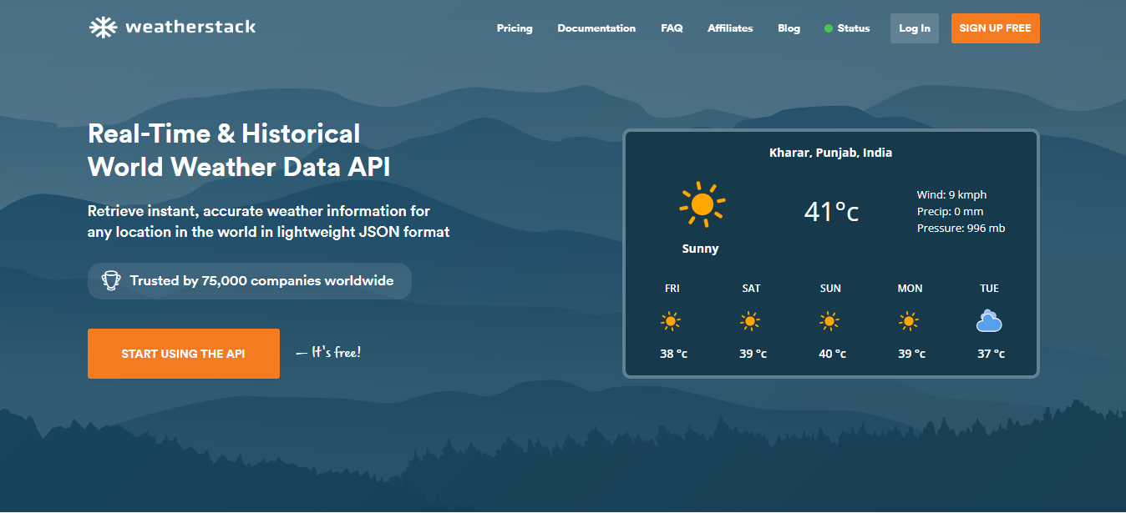The image size is (1126, 513).
Task: Click the FRI day label
Action: coord(672,289)
